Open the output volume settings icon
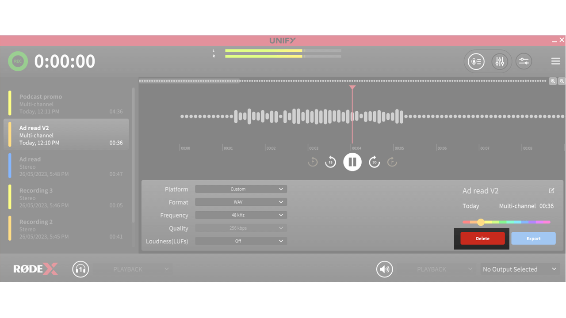Image resolution: width=566 pixels, height=318 pixels. point(524,61)
